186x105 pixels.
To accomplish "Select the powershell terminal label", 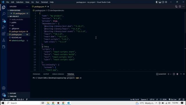I will click(161, 74).
